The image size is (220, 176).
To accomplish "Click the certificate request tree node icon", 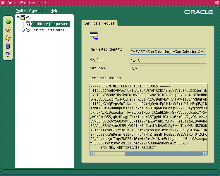I will 28,24.
